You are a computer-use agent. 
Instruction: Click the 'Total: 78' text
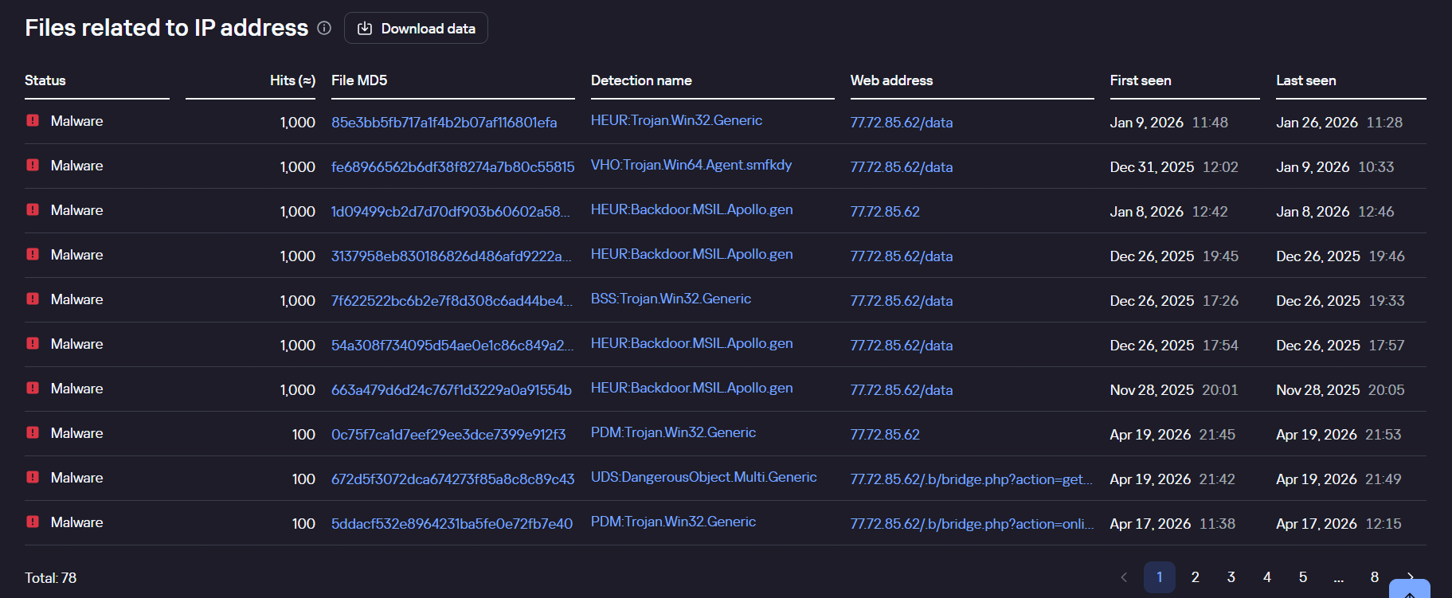(x=51, y=578)
